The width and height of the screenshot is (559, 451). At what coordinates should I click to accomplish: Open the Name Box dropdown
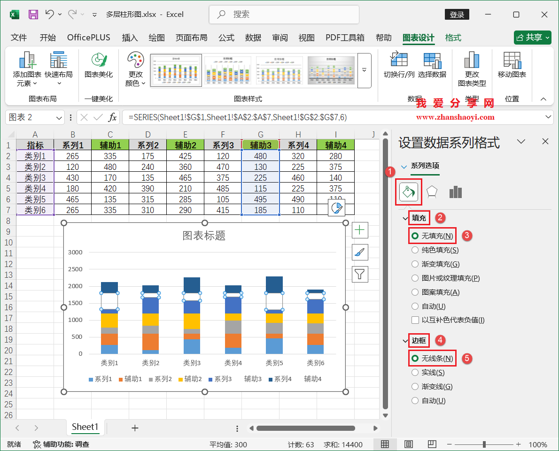point(59,117)
